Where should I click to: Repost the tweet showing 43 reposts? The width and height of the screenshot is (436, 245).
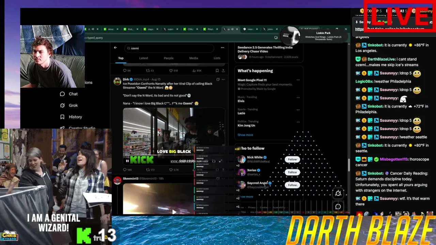(x=148, y=71)
